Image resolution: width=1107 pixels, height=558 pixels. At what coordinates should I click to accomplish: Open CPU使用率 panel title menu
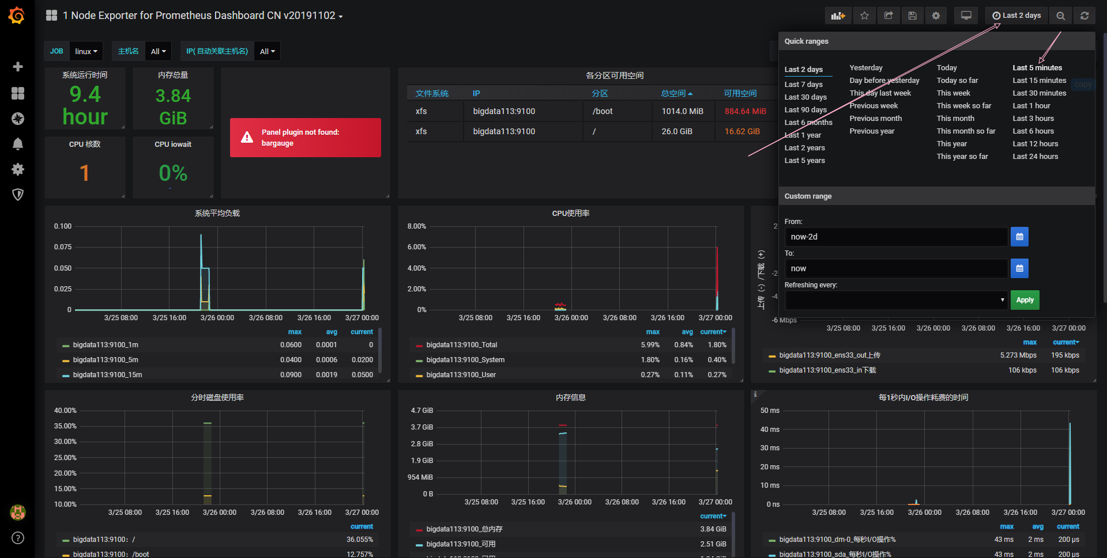(x=571, y=213)
